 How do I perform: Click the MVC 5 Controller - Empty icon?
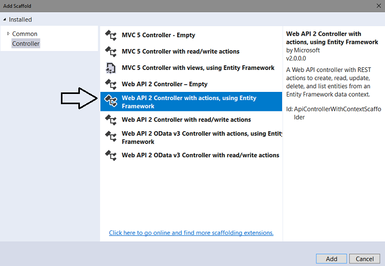[x=111, y=35]
